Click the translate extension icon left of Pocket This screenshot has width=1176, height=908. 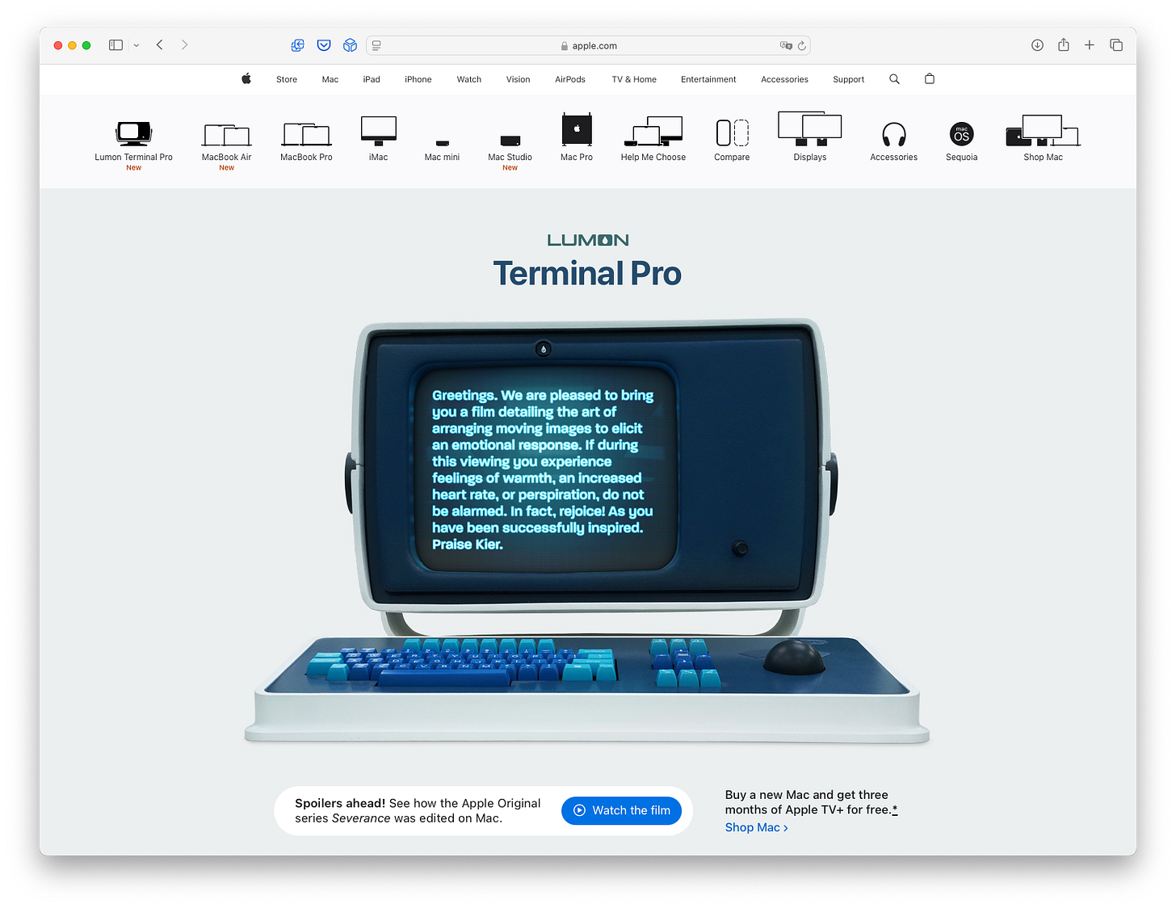click(x=297, y=45)
